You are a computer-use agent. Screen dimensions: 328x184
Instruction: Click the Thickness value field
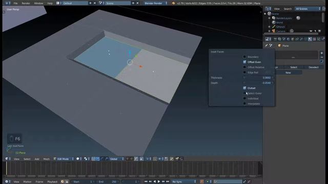click(x=258, y=78)
